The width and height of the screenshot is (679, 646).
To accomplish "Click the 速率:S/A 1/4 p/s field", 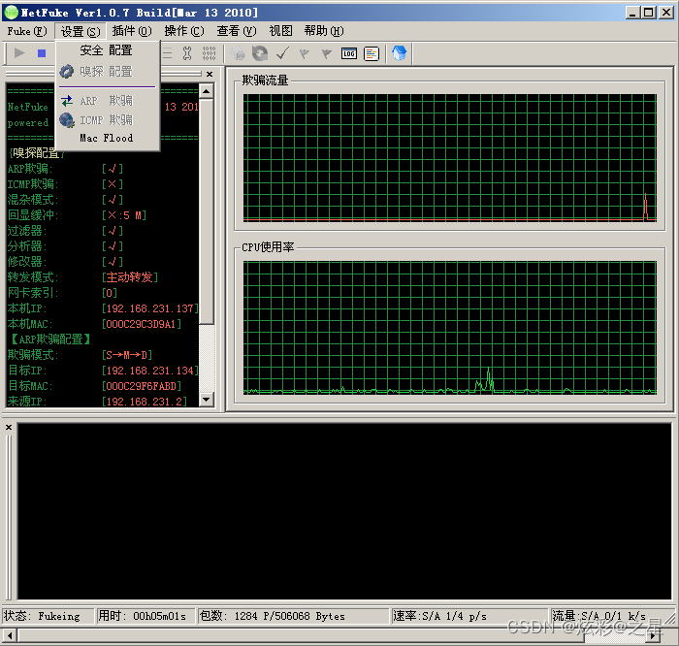I will coord(469,616).
